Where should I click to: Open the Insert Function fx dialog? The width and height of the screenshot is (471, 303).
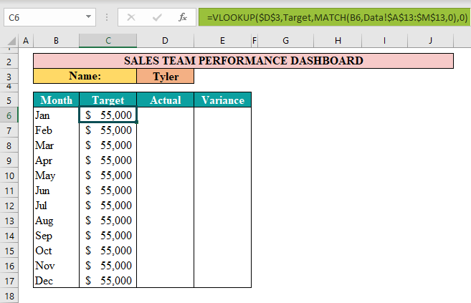183,17
